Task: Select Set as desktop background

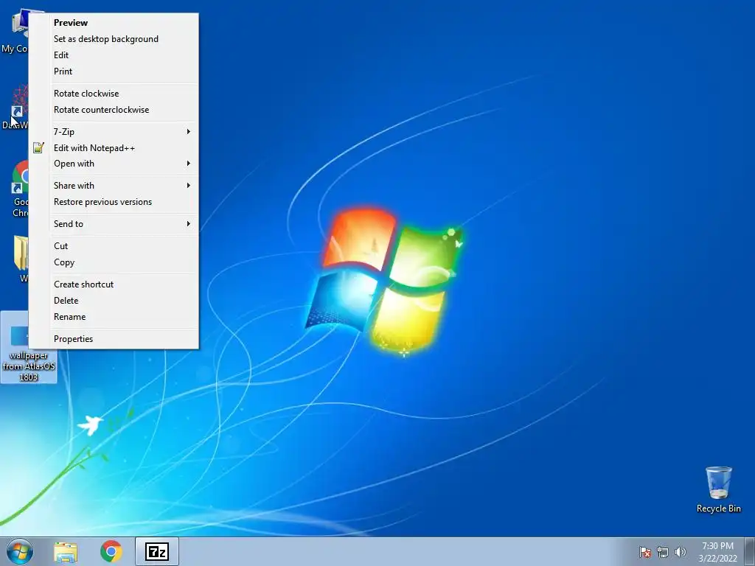Action: pos(114,39)
